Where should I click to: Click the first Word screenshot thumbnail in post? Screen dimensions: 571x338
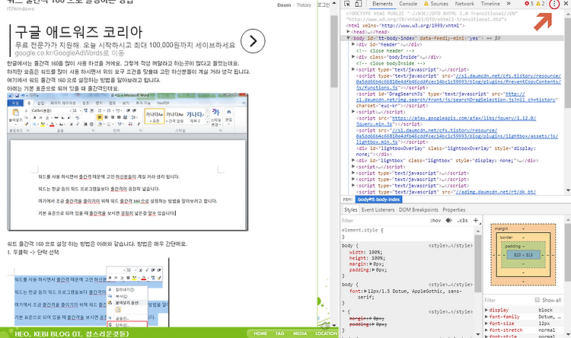(127, 161)
